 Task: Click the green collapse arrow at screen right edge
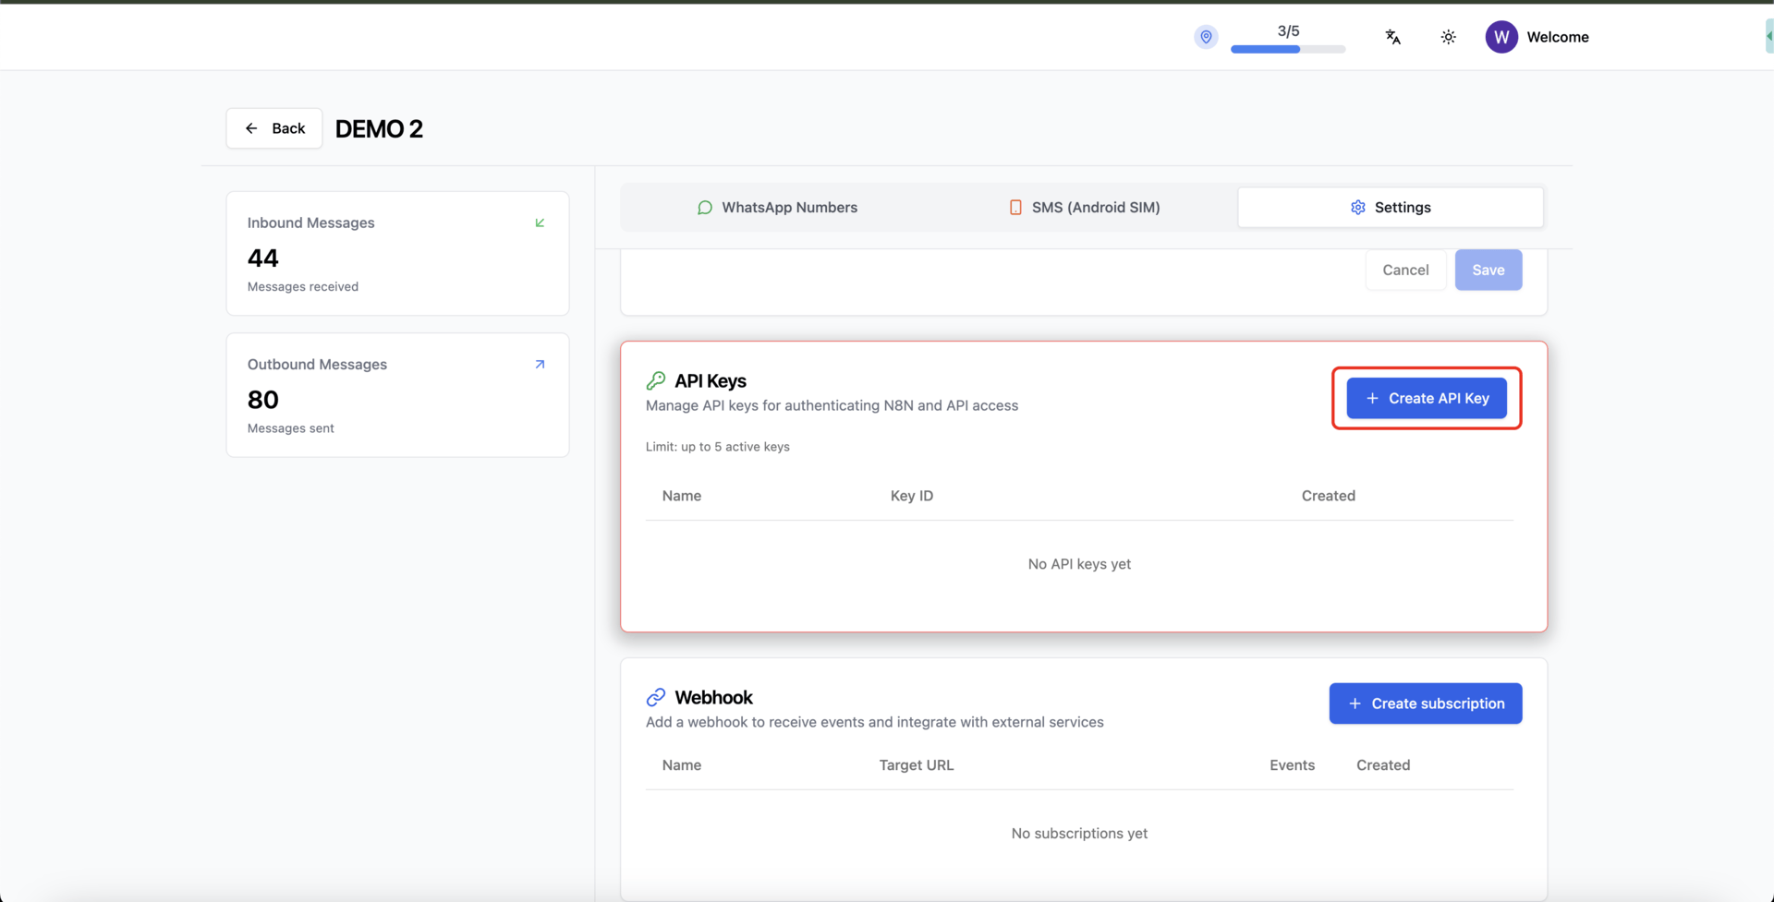(1767, 36)
